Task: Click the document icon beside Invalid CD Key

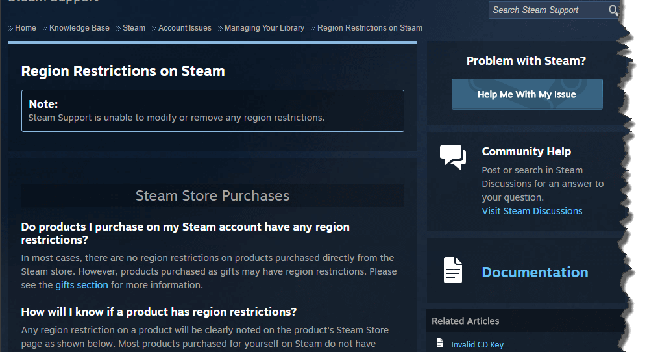Action: point(440,344)
